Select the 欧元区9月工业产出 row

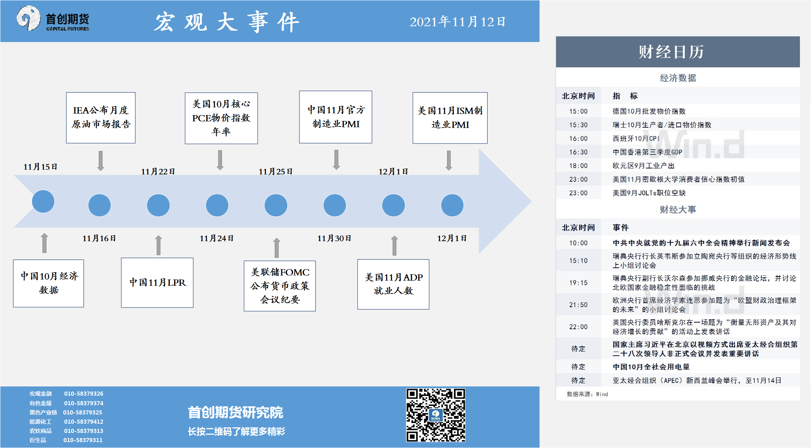tap(678, 166)
